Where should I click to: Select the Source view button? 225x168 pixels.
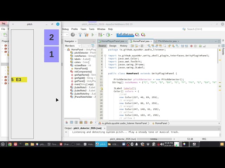coord(102,46)
